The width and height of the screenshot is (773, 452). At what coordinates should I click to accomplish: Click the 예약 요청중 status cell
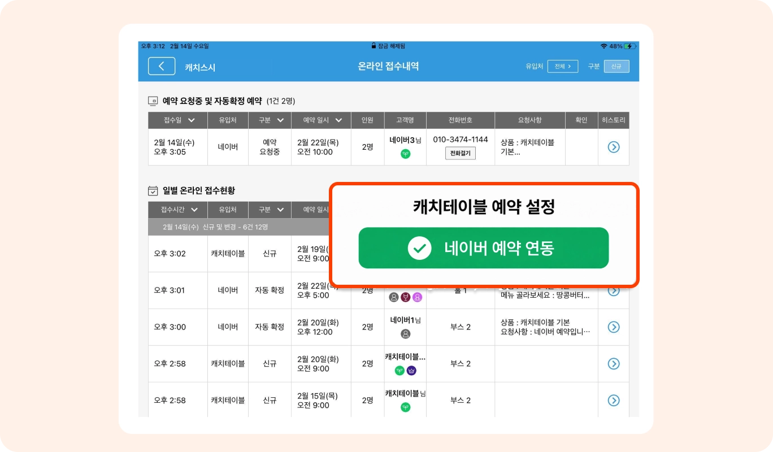[x=270, y=147]
